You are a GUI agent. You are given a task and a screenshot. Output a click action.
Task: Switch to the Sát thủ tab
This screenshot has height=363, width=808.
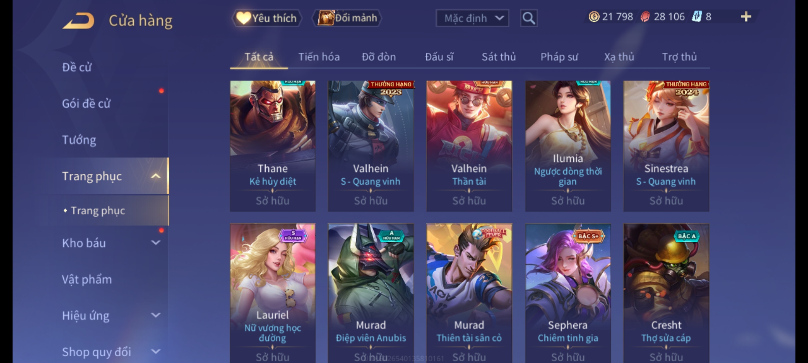click(499, 57)
